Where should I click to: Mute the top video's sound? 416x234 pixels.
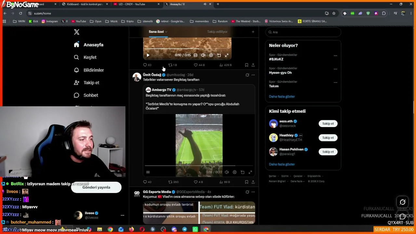pyautogui.click(x=203, y=55)
